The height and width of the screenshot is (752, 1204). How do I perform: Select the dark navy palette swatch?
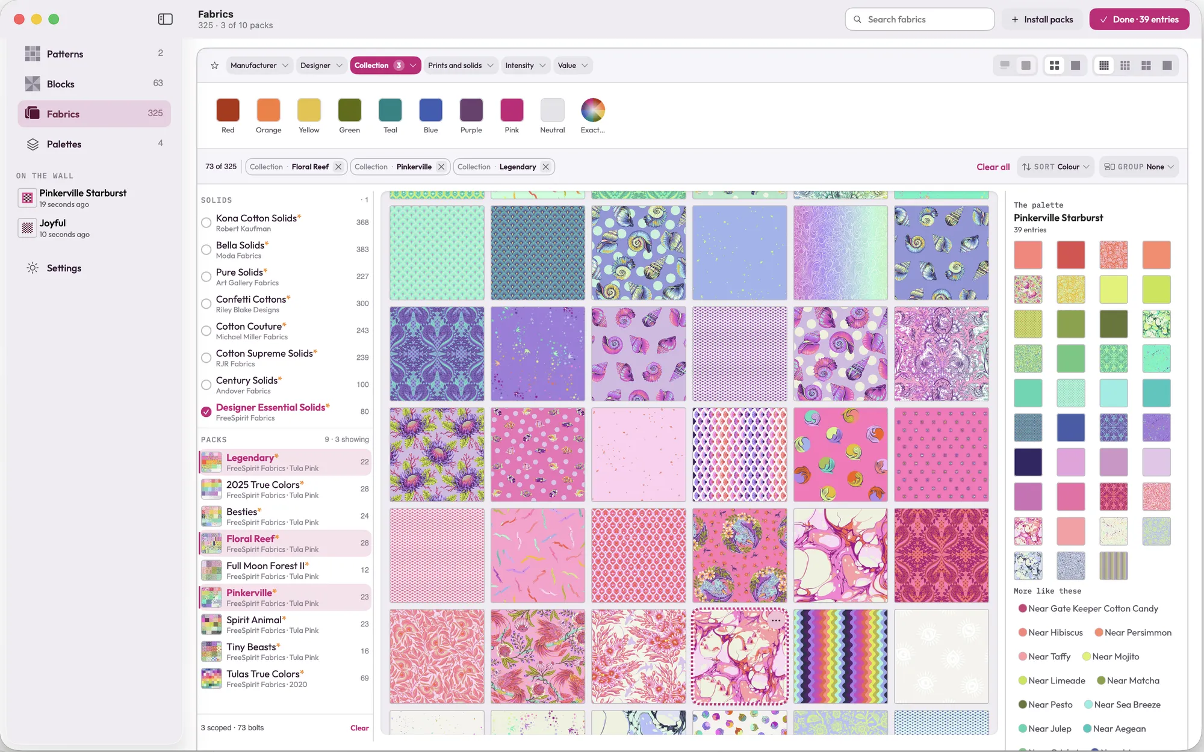(1028, 462)
